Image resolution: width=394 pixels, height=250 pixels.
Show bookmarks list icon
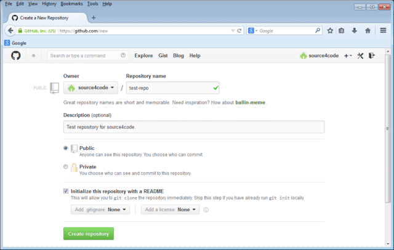coord(341,31)
